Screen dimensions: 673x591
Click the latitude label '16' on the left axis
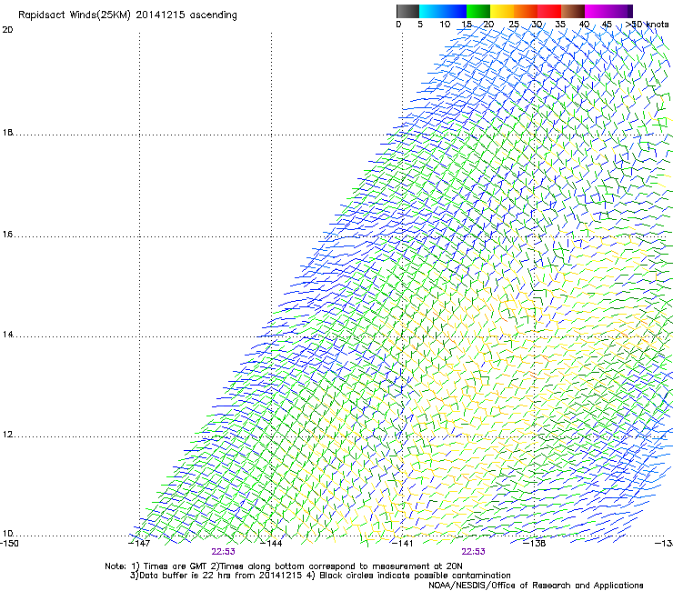click(7, 235)
